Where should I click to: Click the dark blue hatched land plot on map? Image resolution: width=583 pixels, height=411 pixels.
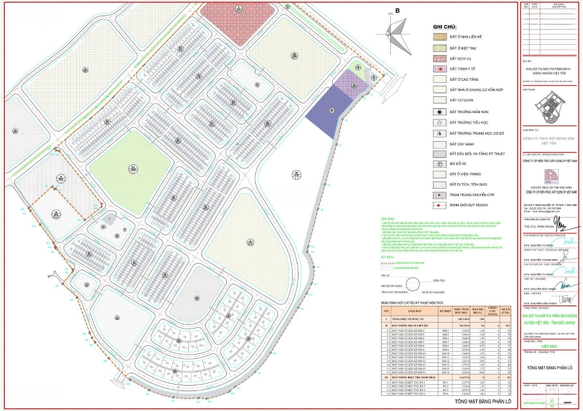click(x=324, y=106)
